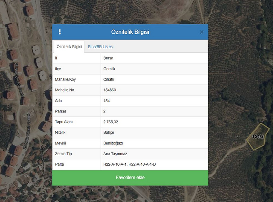
Task: Click the Zemin Tip value Ana Taşınmaz
Action: tap(115, 154)
